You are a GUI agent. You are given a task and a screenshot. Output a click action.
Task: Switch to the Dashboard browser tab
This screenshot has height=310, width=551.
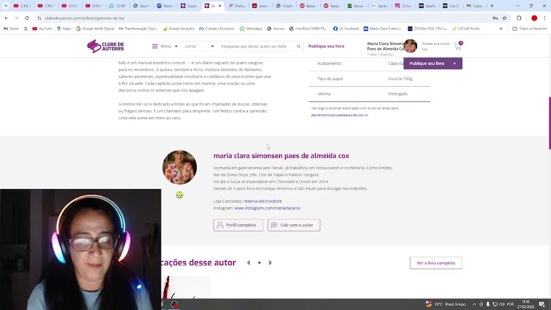tap(427, 6)
